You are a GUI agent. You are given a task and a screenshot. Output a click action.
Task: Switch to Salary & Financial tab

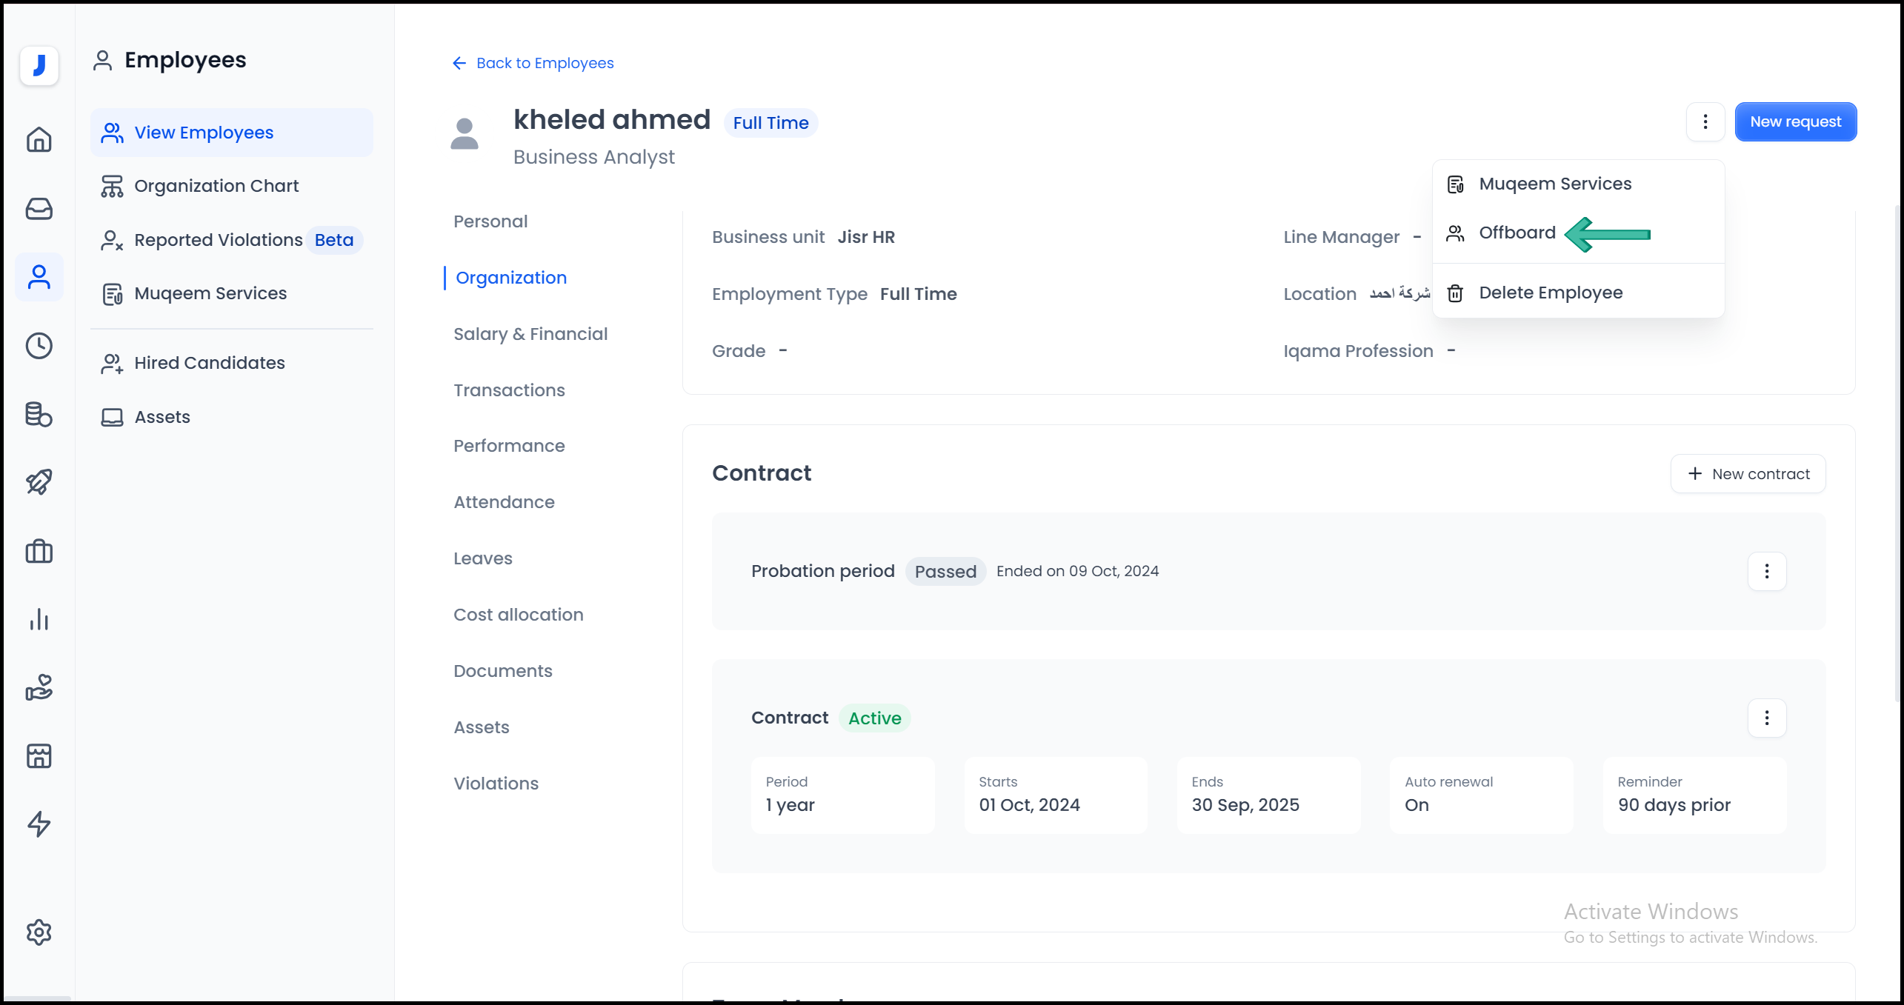[x=530, y=334]
